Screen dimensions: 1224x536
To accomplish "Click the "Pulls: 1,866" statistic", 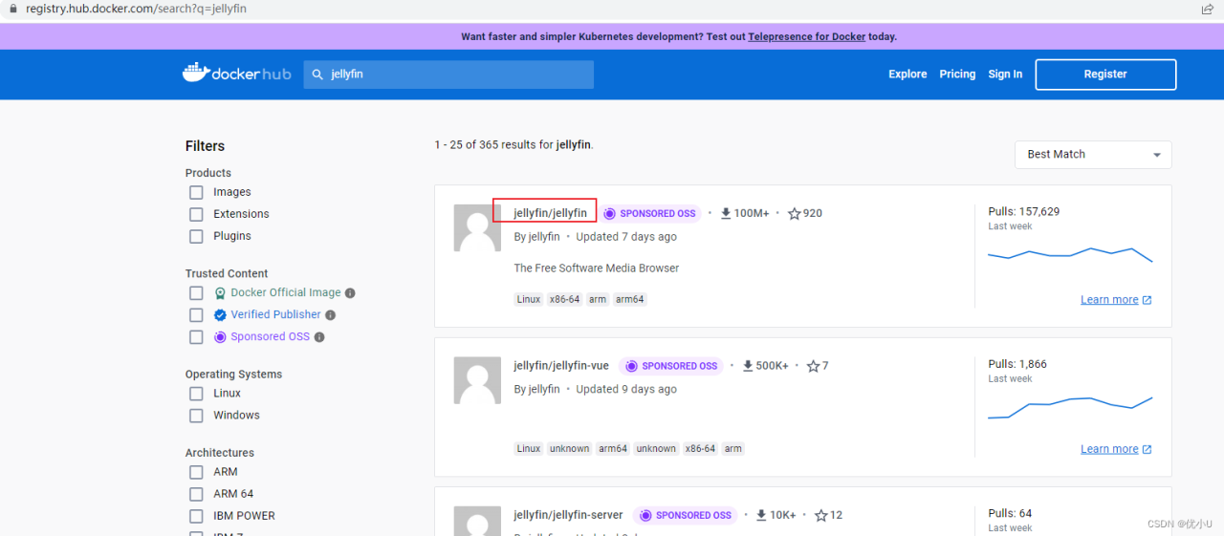I will [1017, 364].
